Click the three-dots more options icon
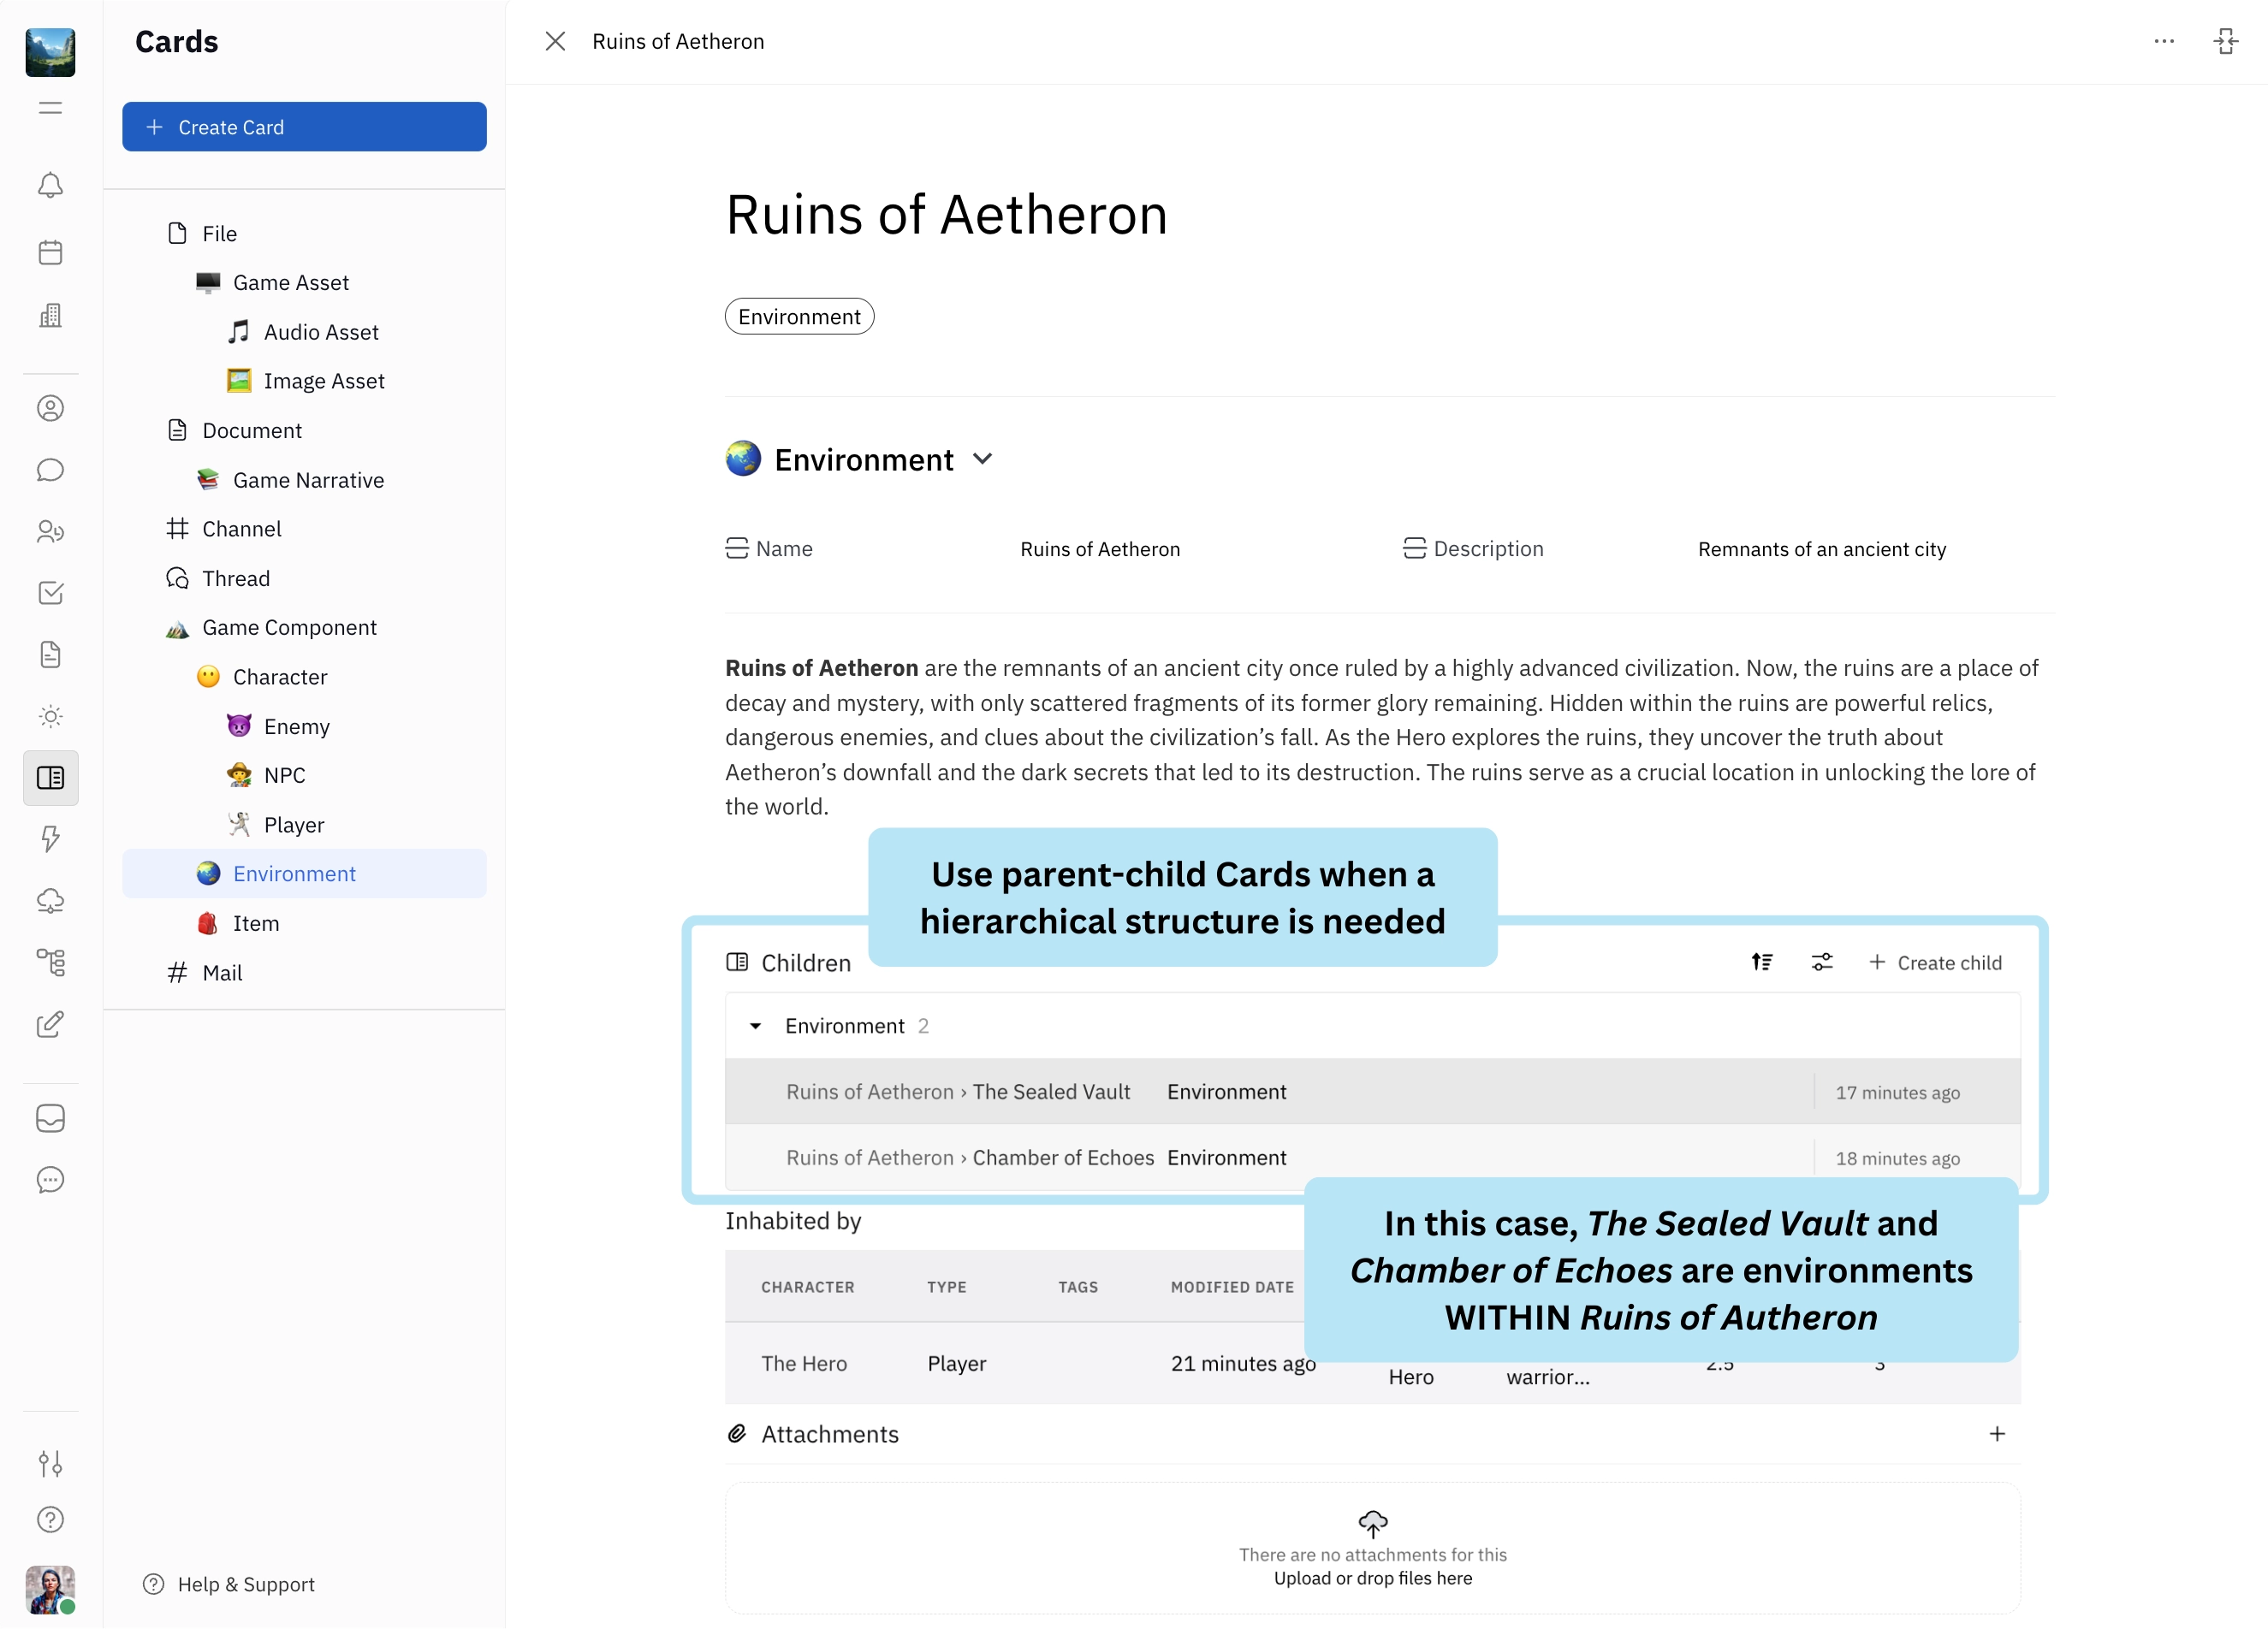Image resolution: width=2268 pixels, height=1629 pixels. click(x=2163, y=41)
